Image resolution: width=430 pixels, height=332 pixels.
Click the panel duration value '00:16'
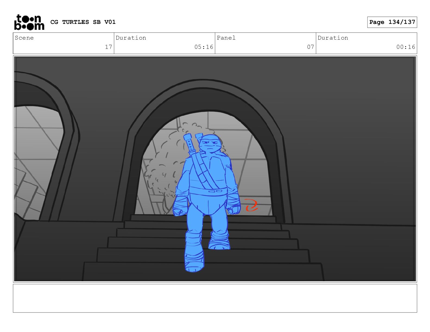(x=406, y=47)
